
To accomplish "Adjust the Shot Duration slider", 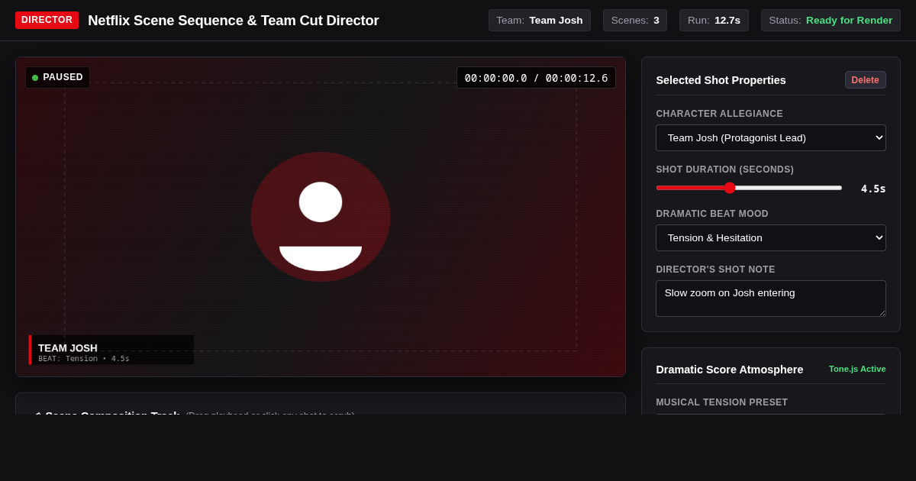I will click(749, 188).
